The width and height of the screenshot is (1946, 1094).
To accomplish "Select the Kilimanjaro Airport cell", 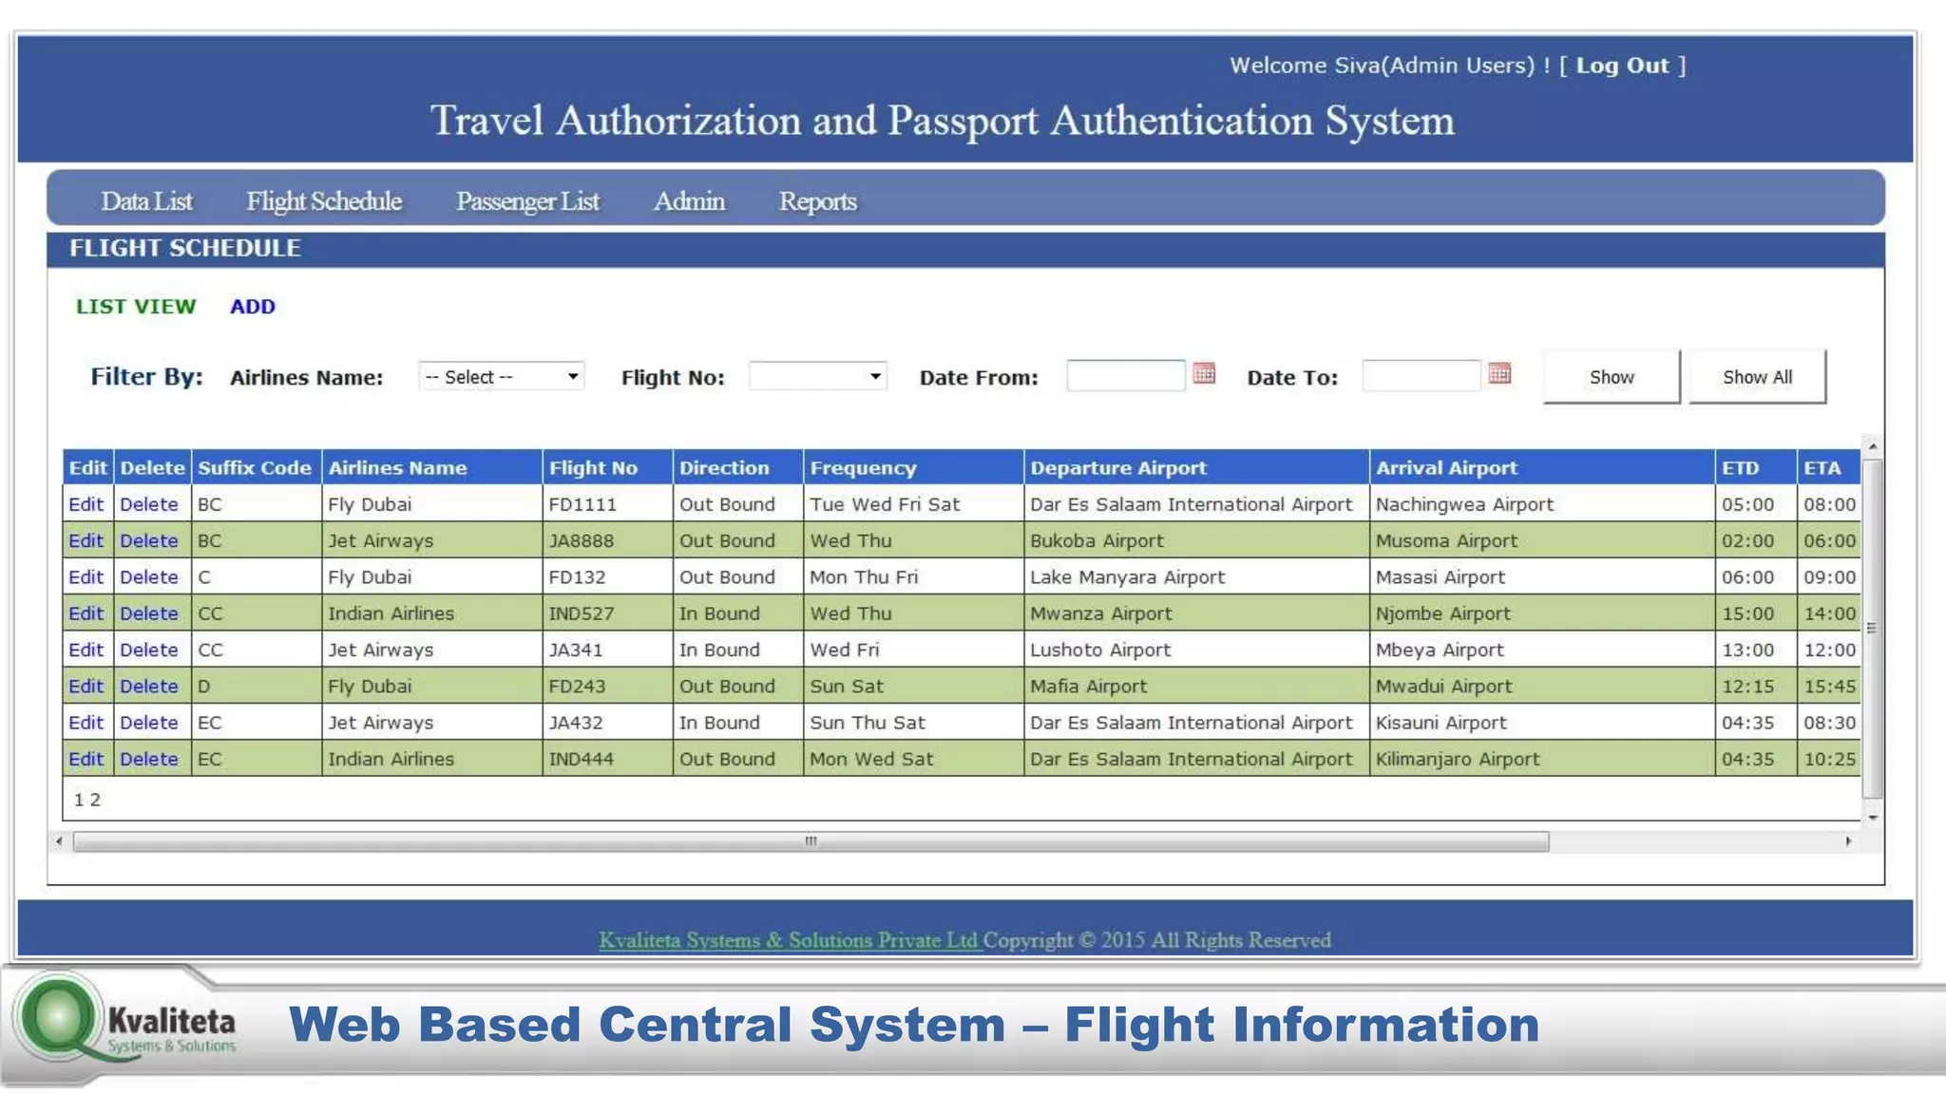I will coord(1542,759).
